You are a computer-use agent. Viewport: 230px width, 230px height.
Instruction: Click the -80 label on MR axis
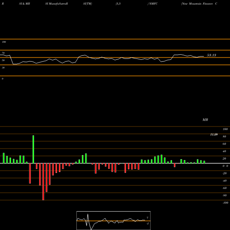coord(224,195)
